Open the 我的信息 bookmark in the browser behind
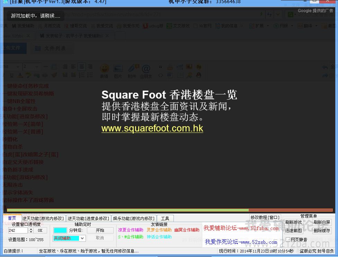This screenshot has height=257, width=338. (226, 26)
